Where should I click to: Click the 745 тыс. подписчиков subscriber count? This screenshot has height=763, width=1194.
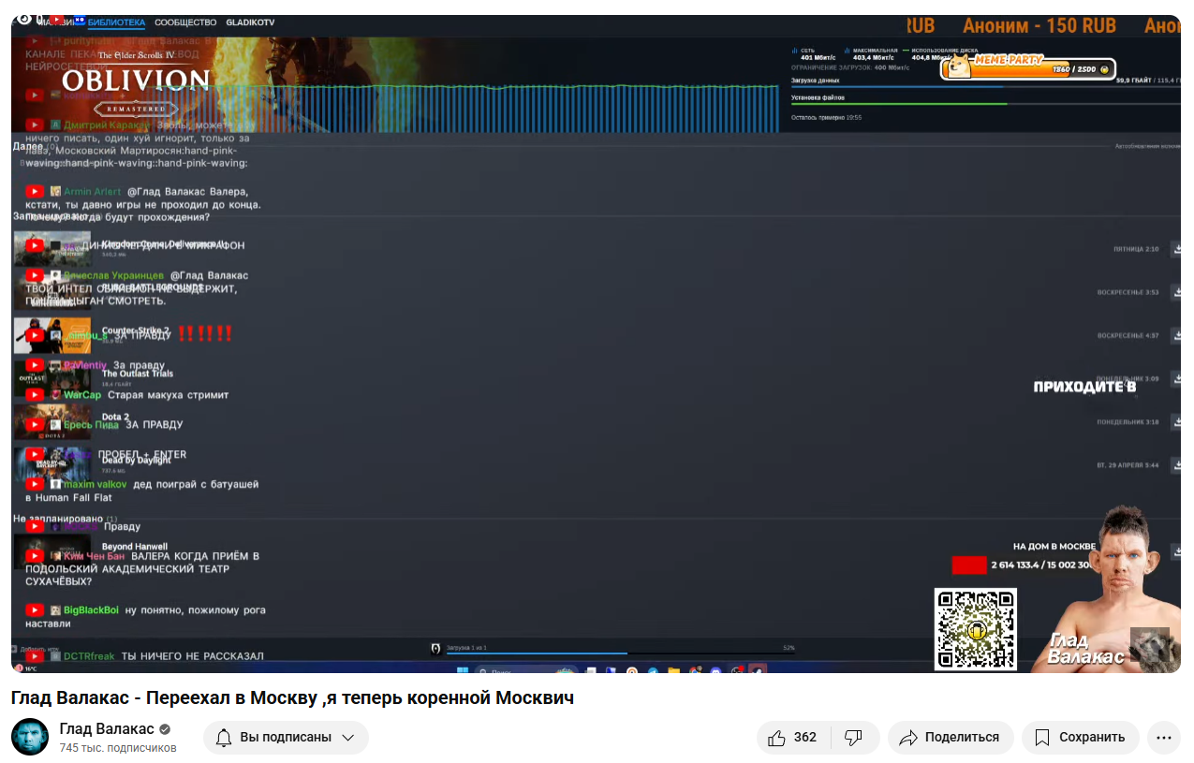click(118, 748)
